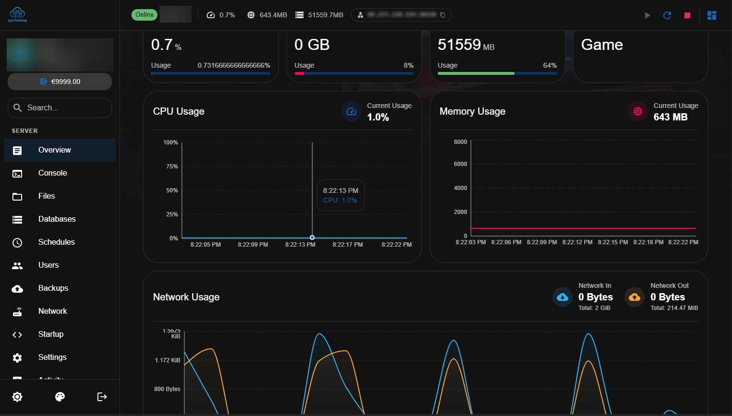This screenshot has width=732, height=416.
Task: Open the Files page
Action: tap(60, 196)
